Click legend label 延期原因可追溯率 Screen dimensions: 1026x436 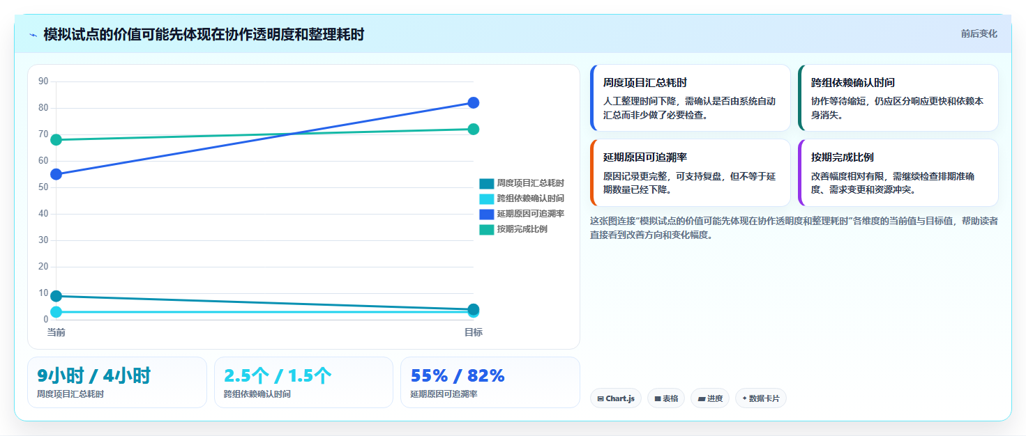pyautogui.click(x=530, y=214)
